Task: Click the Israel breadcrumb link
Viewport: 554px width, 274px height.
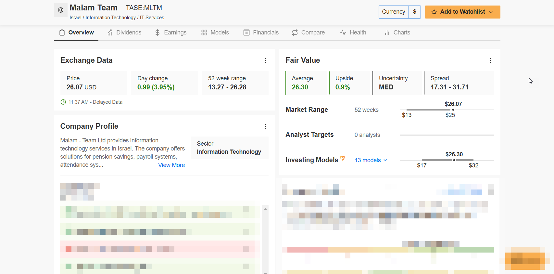Action: (x=75, y=18)
